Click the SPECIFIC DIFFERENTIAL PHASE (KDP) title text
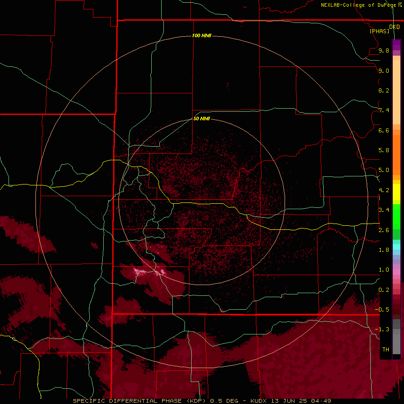404x404 pixels. click(x=140, y=401)
